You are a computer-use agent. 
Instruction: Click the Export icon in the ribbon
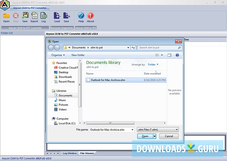click(x=34, y=15)
